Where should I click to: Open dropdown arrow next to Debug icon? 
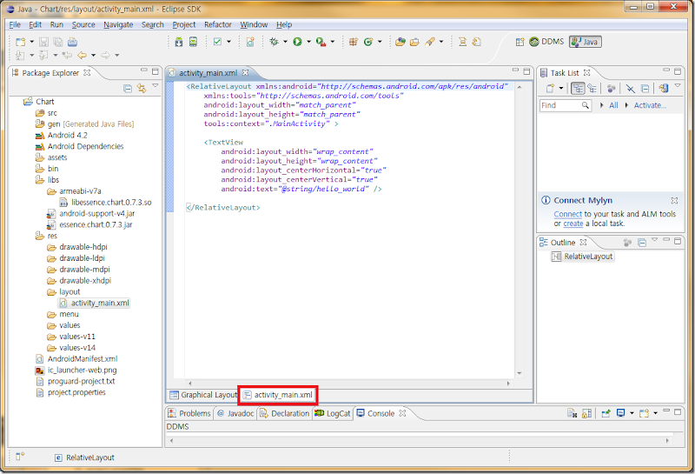pos(285,42)
